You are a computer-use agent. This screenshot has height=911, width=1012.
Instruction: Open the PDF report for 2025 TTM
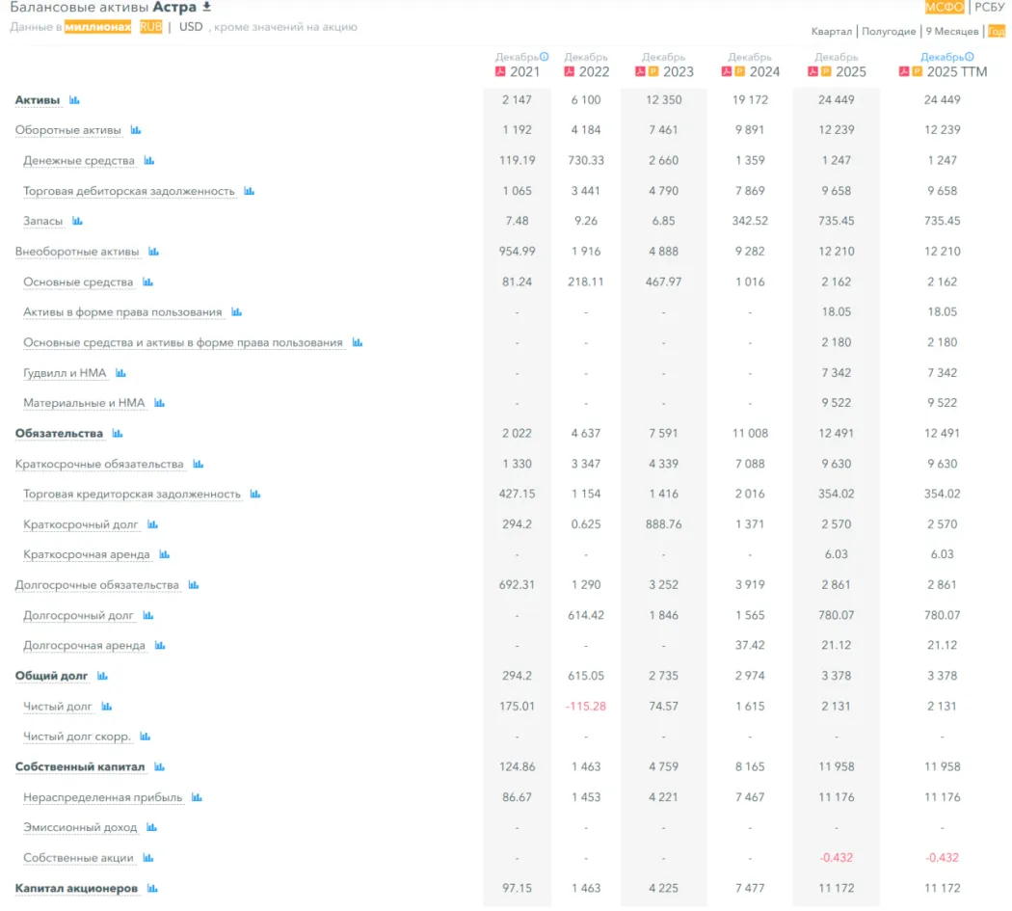coord(904,72)
